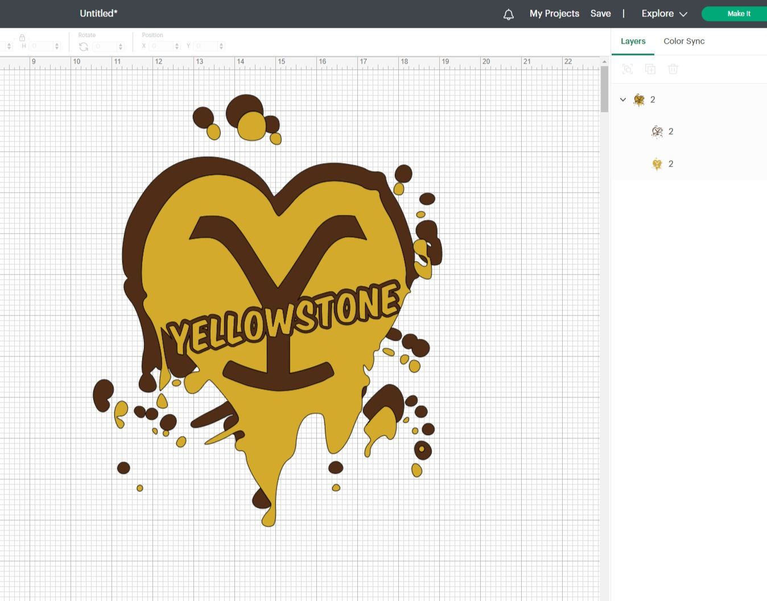This screenshot has width=767, height=601.
Task: Select the gold heart layer thumbnail
Action: click(x=657, y=163)
